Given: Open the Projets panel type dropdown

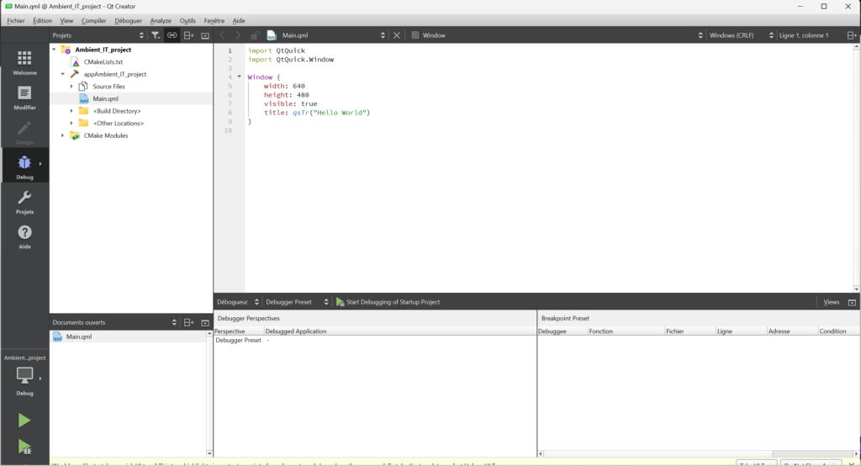Looking at the screenshot, I should click(98, 35).
